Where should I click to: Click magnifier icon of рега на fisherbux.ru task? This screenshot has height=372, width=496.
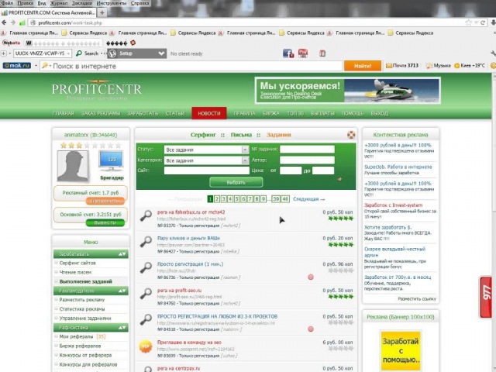point(146,215)
